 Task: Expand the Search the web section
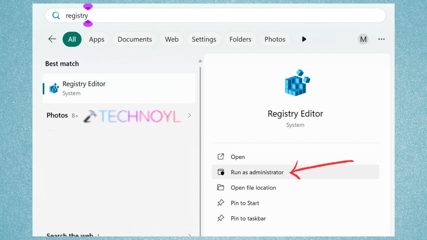tap(189, 235)
